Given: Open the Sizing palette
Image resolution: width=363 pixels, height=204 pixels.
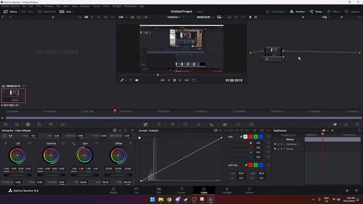Looking at the screenshot, I should (x=238, y=125).
